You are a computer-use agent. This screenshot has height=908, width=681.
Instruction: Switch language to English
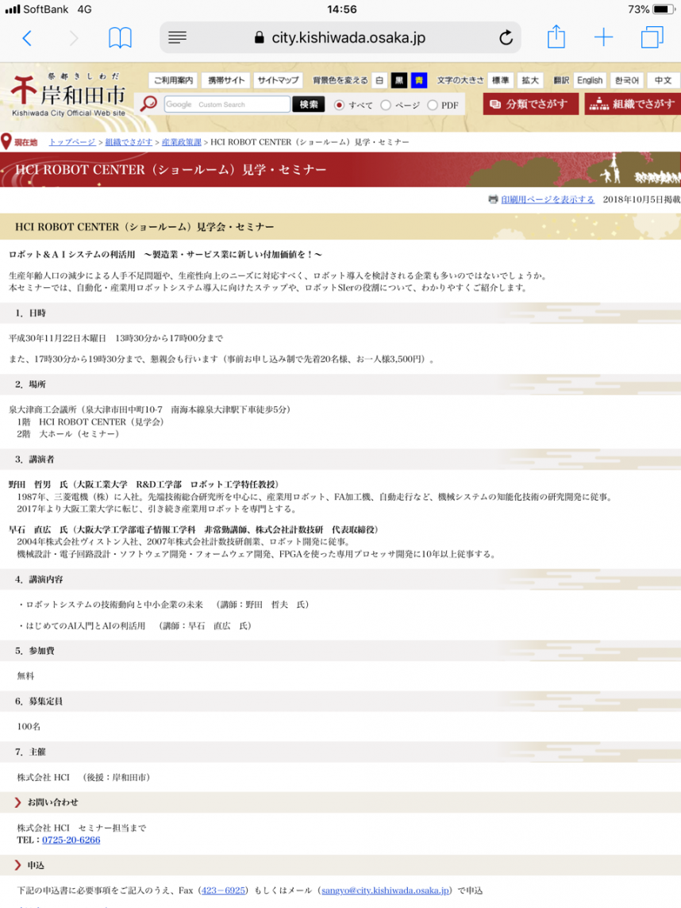click(x=590, y=80)
